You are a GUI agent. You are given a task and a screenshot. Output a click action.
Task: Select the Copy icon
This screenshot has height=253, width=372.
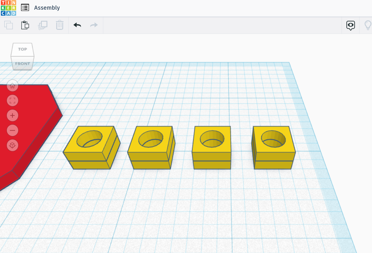pos(9,25)
